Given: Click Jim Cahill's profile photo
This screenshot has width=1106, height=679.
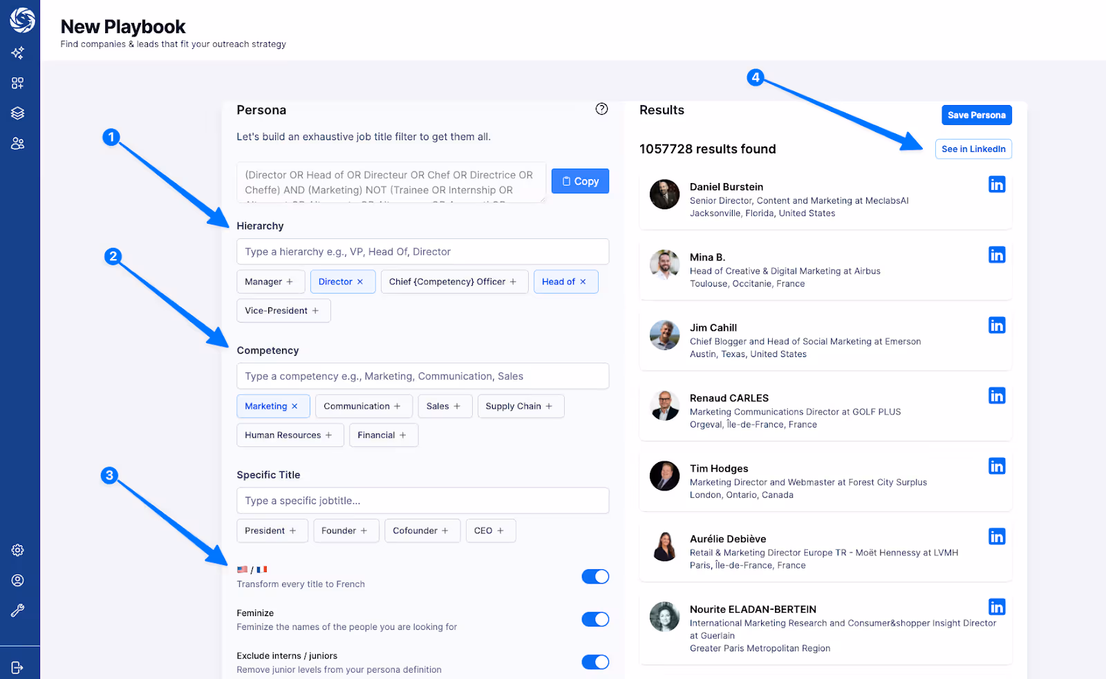Looking at the screenshot, I should pyautogui.click(x=664, y=335).
